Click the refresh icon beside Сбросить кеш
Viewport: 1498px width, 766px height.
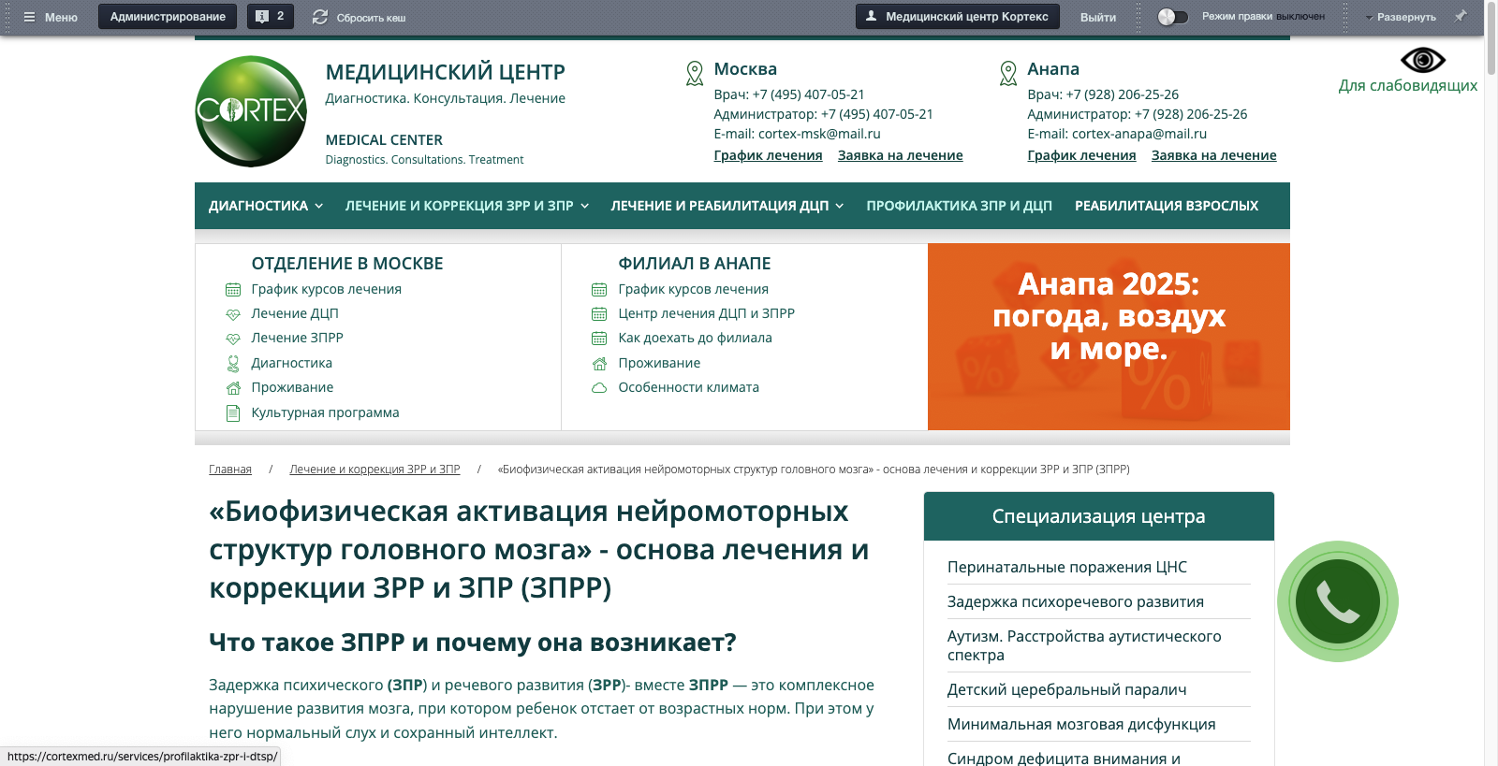320,17
